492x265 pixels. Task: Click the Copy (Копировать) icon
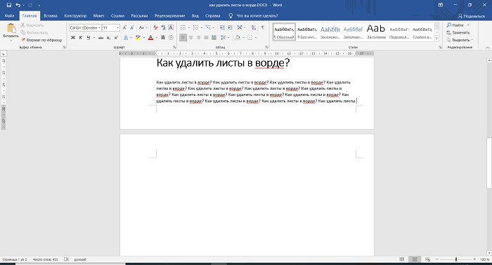(23, 32)
